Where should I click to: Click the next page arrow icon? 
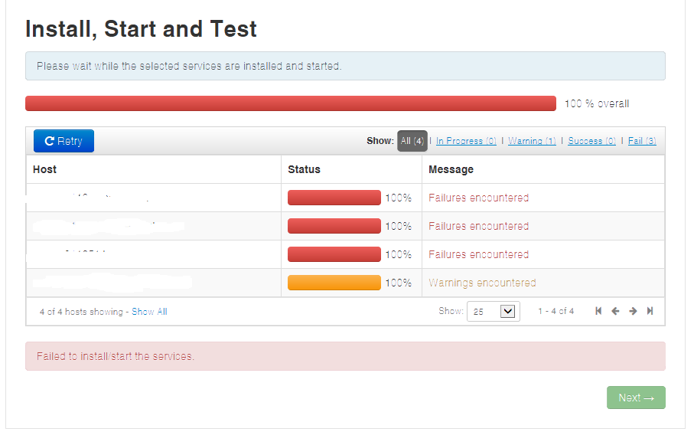coord(633,311)
